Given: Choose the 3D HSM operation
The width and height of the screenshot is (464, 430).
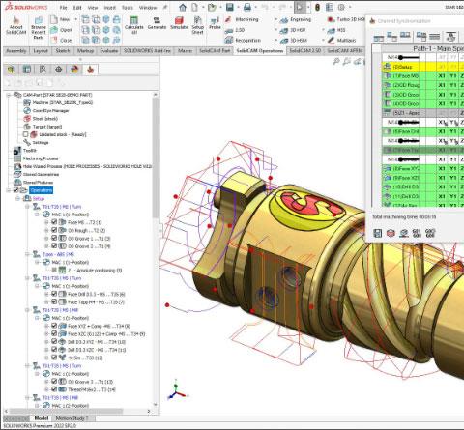Looking at the screenshot, I should click(x=294, y=41).
